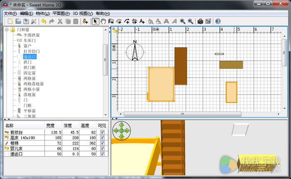Viewport: 291px width, 179px height.
Task: Open the 编辑 menu
Action: [26, 14]
